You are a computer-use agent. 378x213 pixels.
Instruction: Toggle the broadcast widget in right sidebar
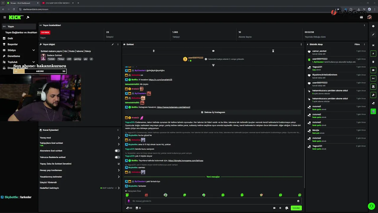point(373,78)
